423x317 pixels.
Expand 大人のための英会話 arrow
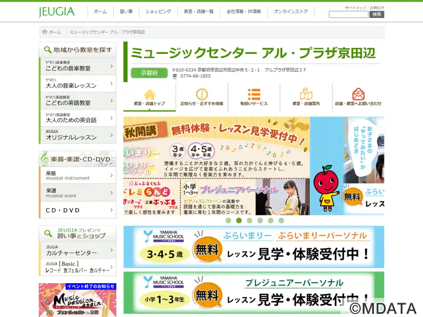112,118
